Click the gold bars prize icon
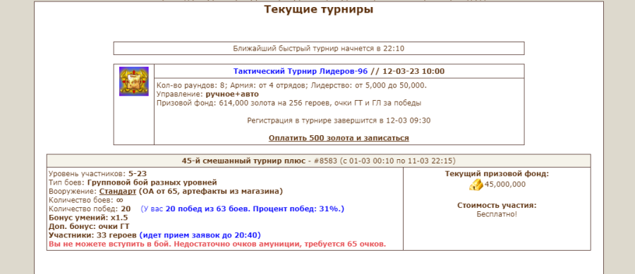Viewport: 635px width, 274px height. coord(476,185)
